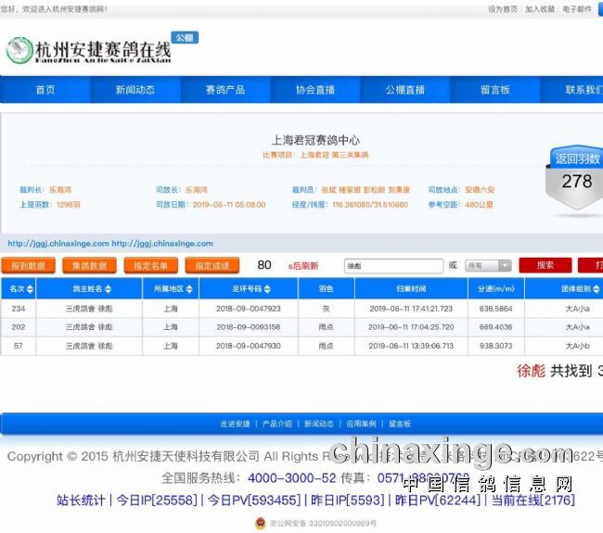Click the 司放日期 2019-06-11 05:08:00 value
The height and width of the screenshot is (533, 603).
tap(229, 205)
